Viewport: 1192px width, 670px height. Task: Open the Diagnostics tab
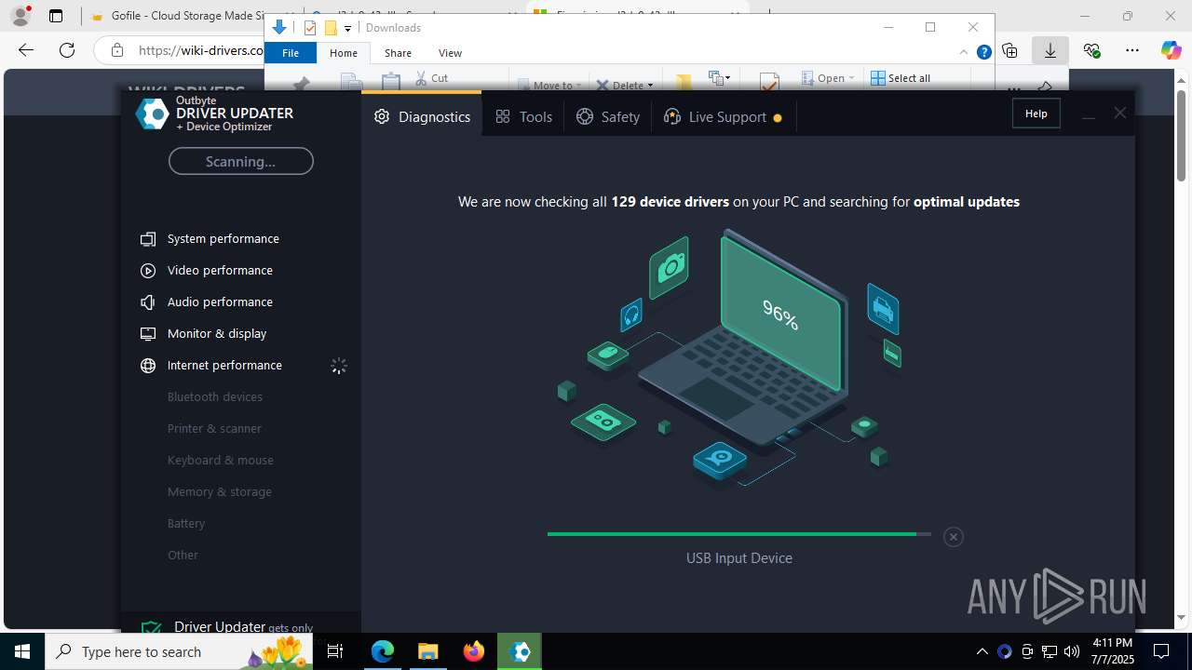(x=422, y=116)
